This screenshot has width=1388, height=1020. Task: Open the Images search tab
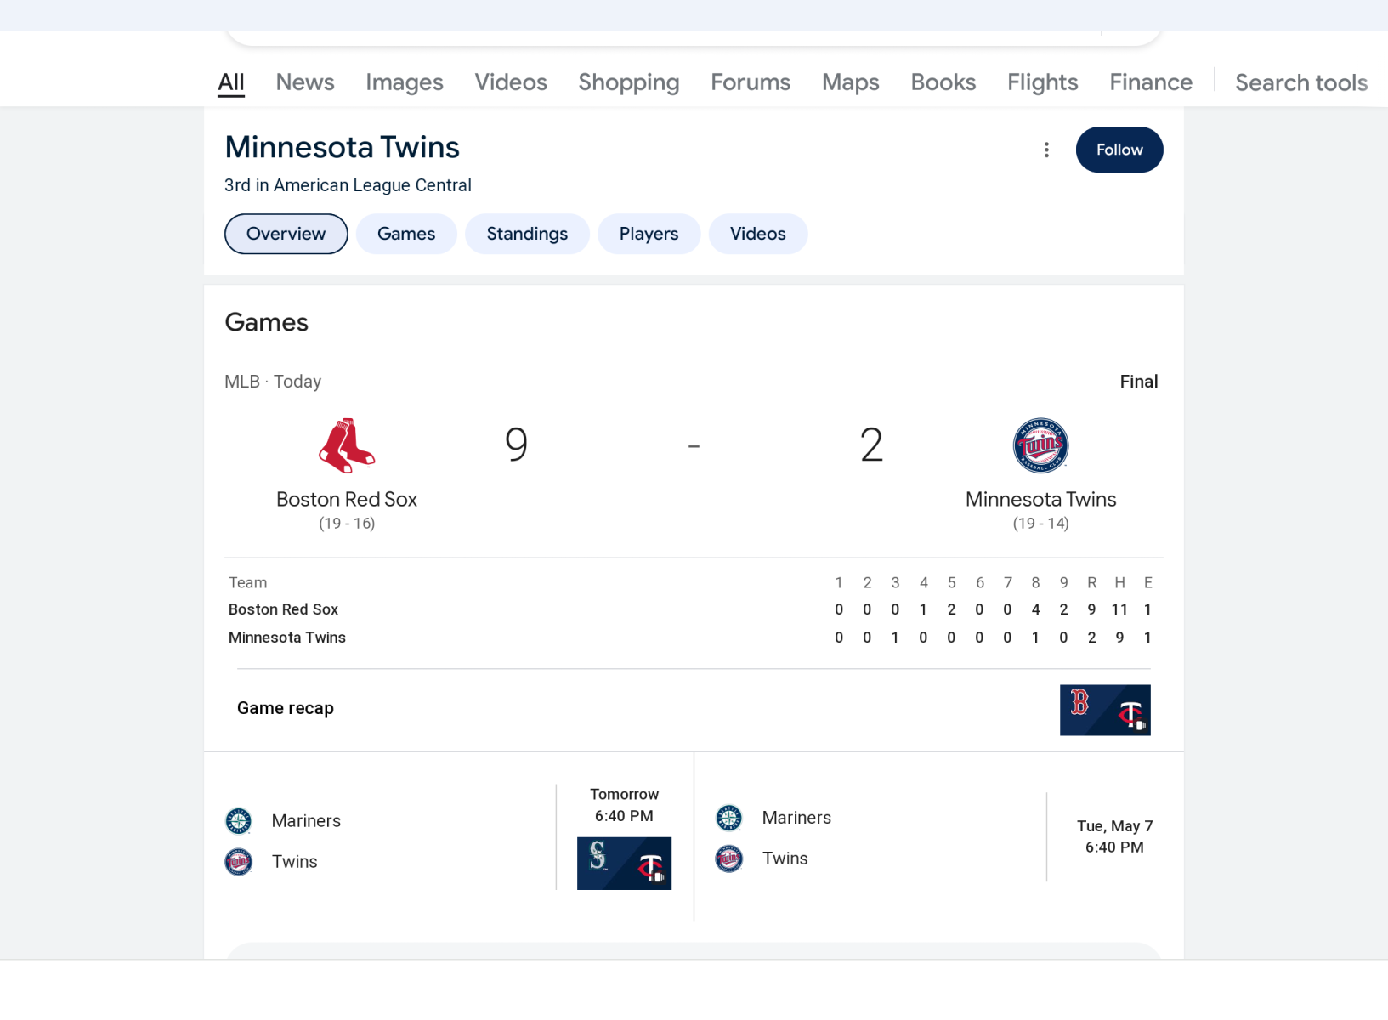point(405,82)
